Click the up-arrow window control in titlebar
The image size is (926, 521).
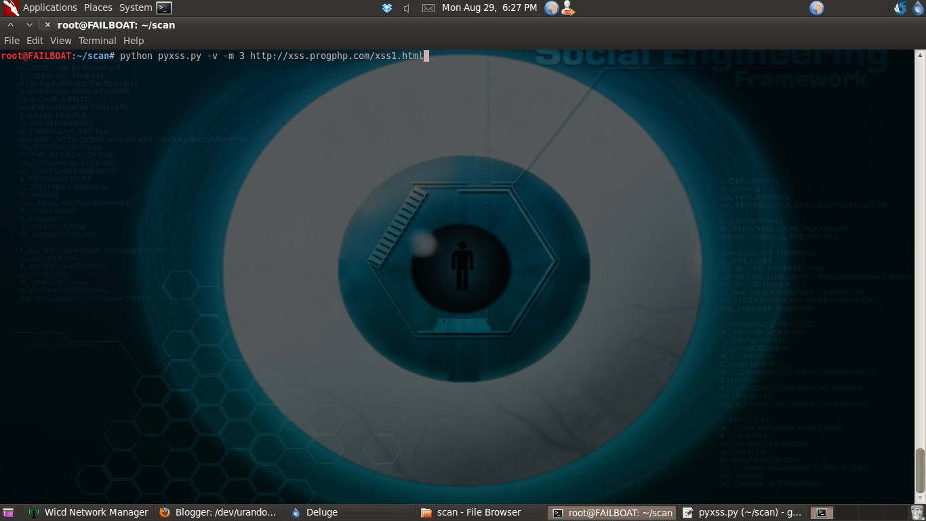[11, 25]
